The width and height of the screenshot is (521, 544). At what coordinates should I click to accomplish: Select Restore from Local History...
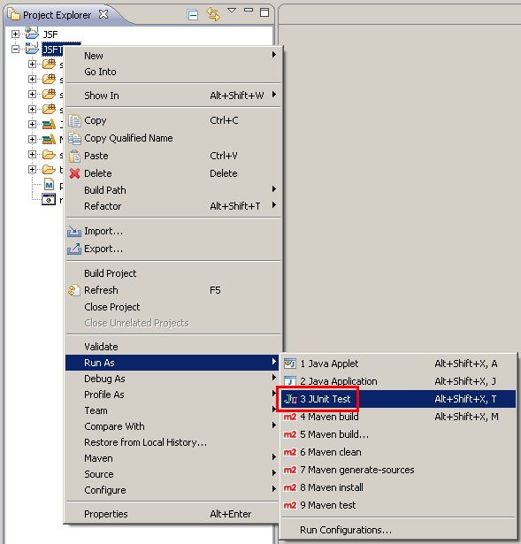coord(173,442)
